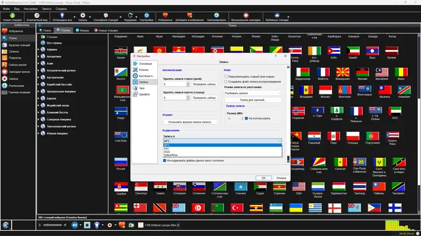This screenshot has height=236, width=421.
Task: Open Режим записи по умолчанию dropdown
Action: point(253,93)
